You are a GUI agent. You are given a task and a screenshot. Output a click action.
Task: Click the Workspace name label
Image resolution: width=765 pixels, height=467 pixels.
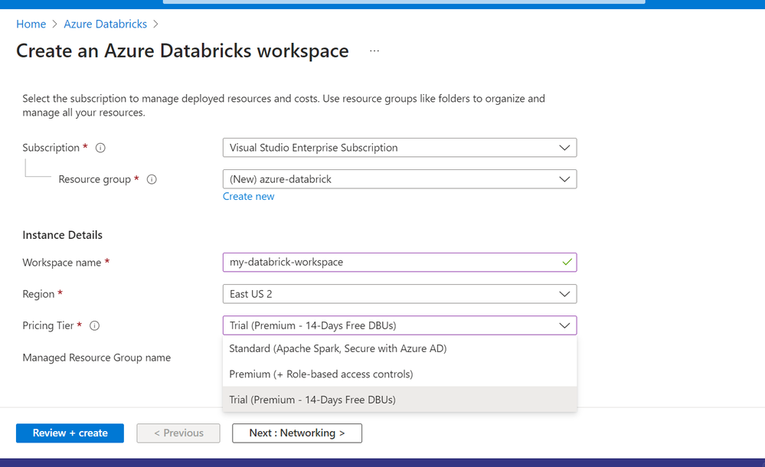(62, 263)
